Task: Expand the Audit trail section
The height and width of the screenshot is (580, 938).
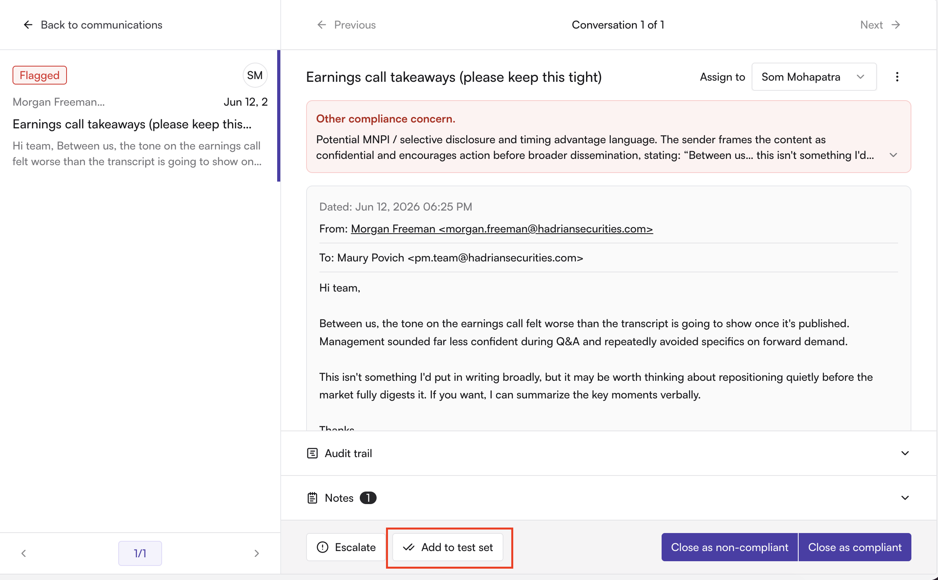Action: pos(905,453)
